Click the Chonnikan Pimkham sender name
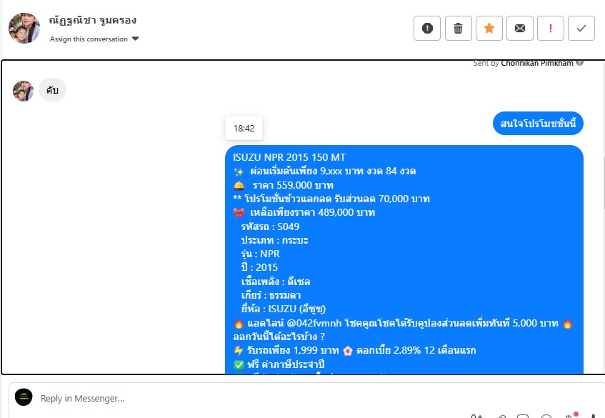This screenshot has height=418, width=605. coord(537,64)
